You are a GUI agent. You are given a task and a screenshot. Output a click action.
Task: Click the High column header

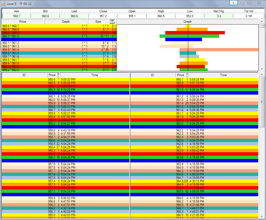pyautogui.click(x=161, y=11)
